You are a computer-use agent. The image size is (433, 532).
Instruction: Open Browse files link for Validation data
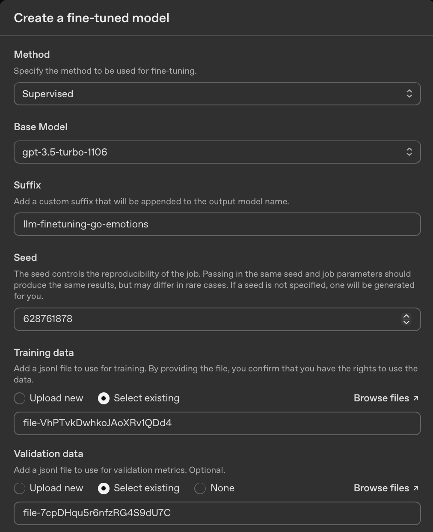click(x=381, y=488)
